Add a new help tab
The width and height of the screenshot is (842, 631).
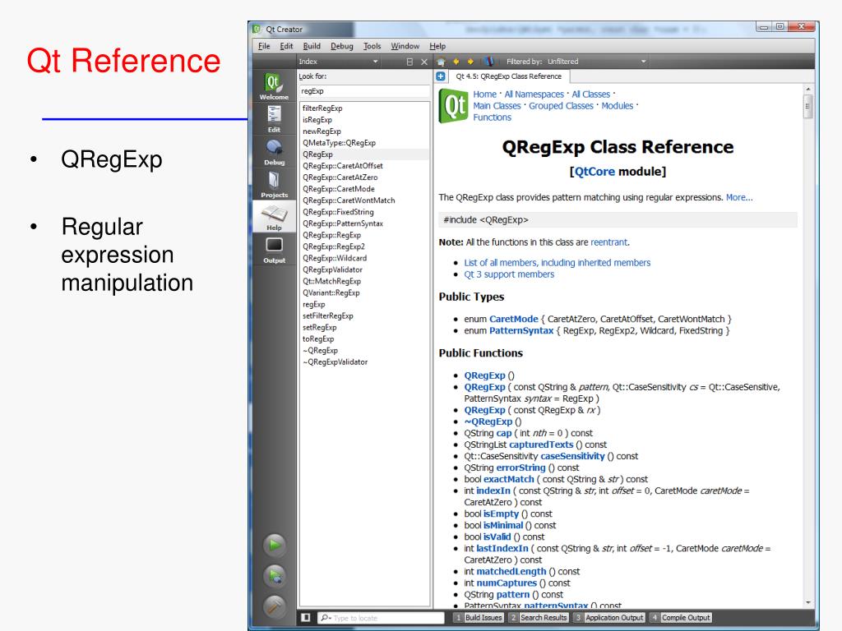(x=441, y=76)
